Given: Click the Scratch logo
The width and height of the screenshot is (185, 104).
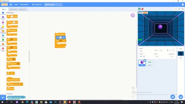Looking at the screenshot, I should point(5,5).
